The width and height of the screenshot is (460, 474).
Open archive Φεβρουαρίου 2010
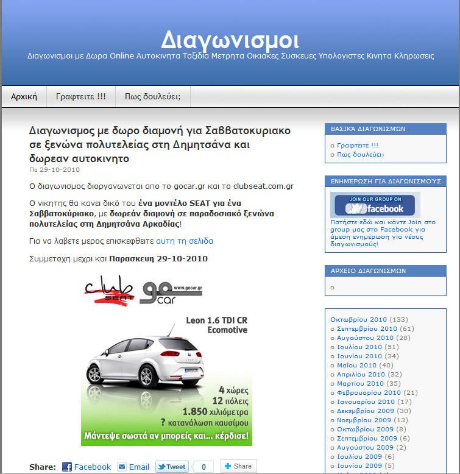(369, 393)
